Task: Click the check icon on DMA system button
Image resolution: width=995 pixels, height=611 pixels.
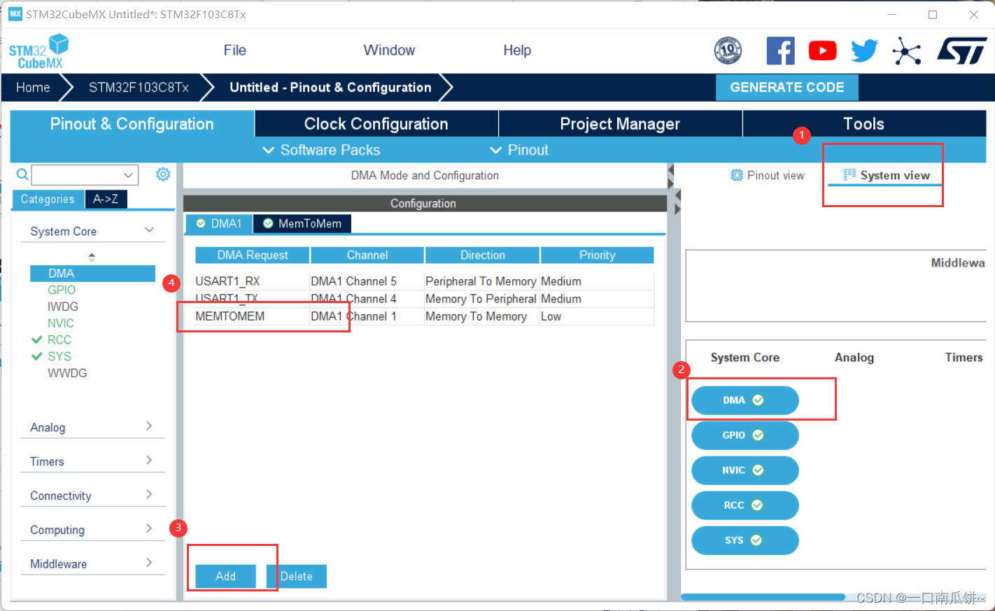Action: click(758, 400)
